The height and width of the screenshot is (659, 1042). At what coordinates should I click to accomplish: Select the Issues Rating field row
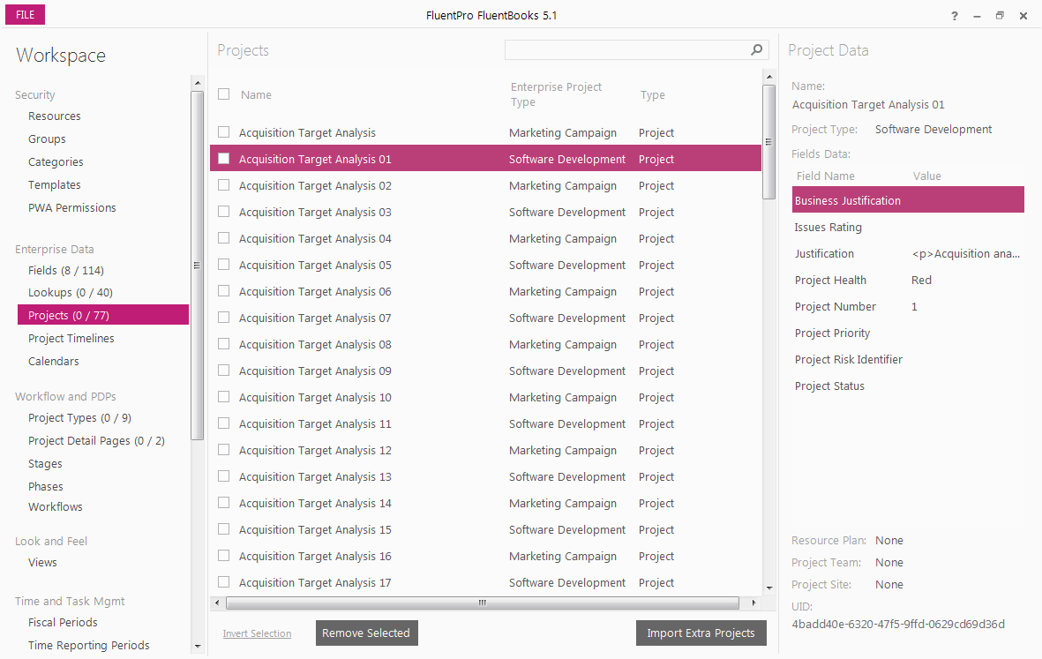coord(908,228)
